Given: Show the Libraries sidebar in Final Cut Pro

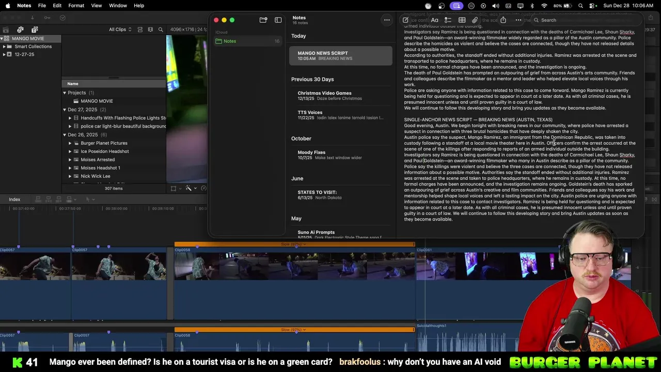Looking at the screenshot, I should 6,29.
